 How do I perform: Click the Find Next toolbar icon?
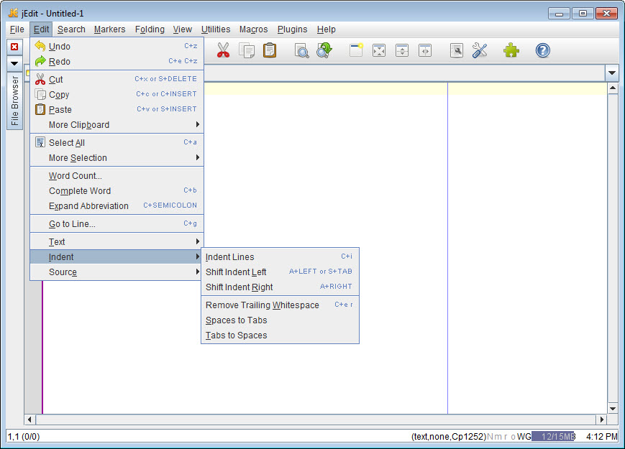324,50
